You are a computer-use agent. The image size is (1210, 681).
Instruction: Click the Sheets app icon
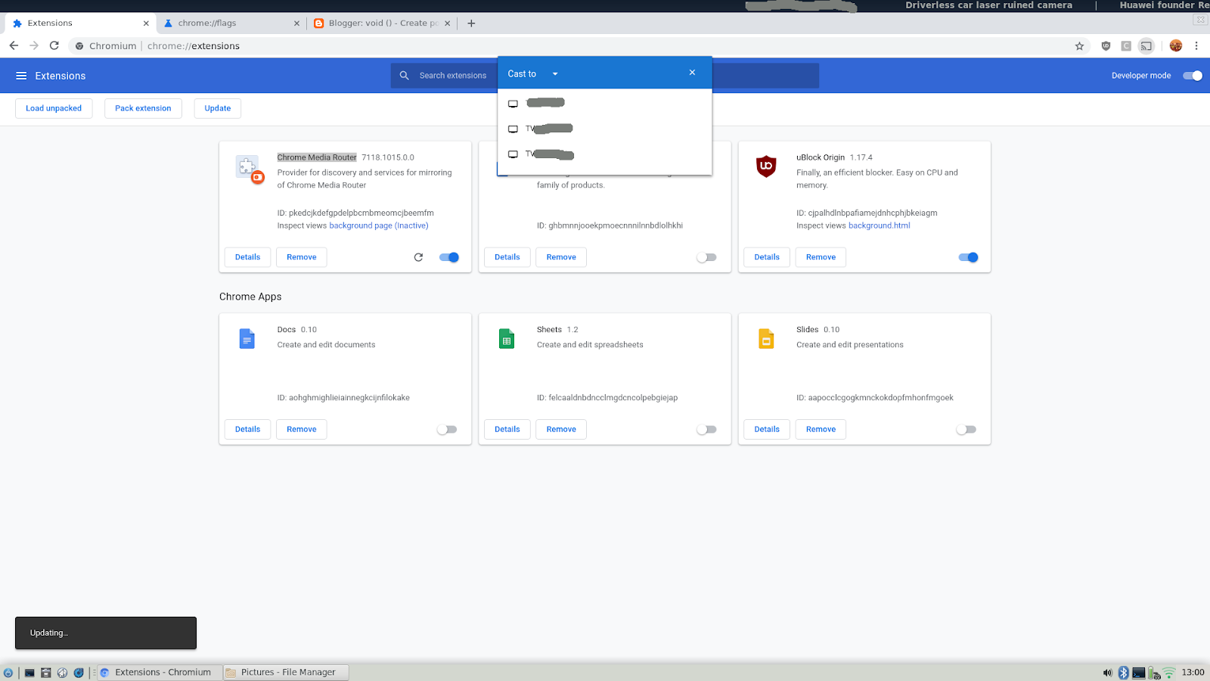pyautogui.click(x=507, y=338)
